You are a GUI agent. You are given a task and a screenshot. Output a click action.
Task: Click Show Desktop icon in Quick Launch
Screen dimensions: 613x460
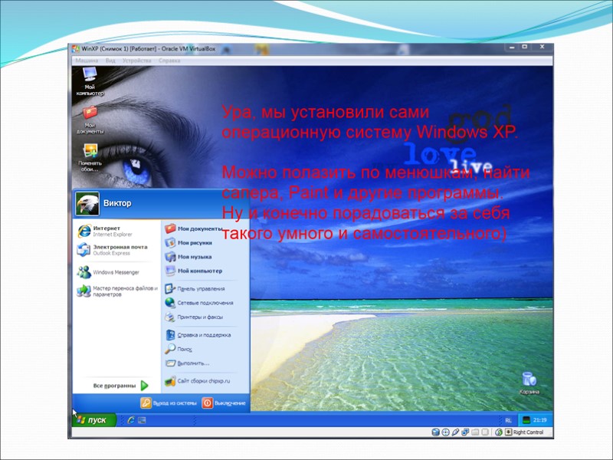point(142,420)
